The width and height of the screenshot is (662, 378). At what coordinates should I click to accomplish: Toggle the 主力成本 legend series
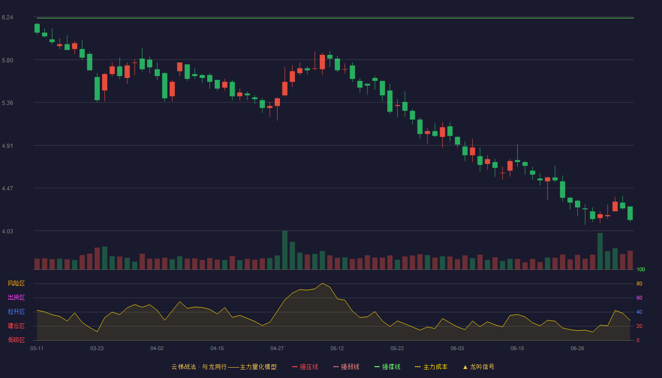pos(431,367)
